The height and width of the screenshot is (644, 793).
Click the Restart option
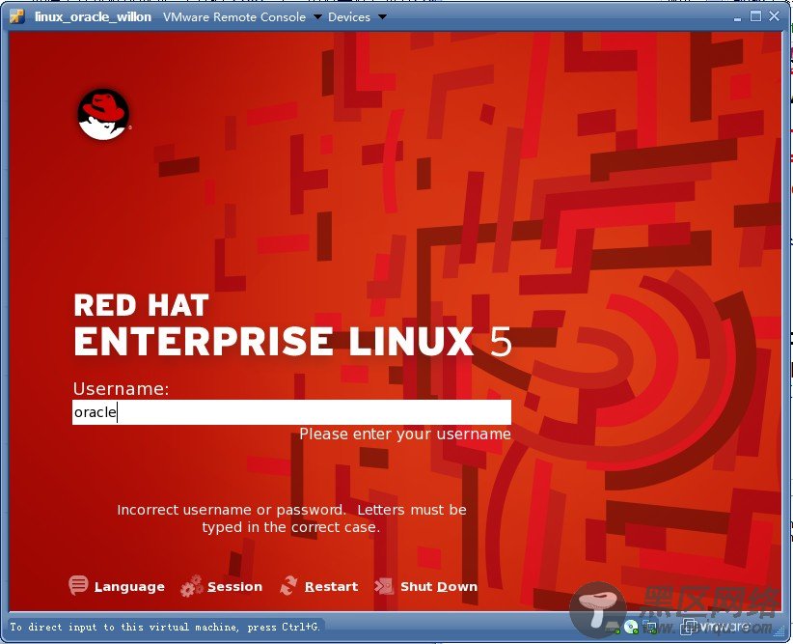[331, 587]
